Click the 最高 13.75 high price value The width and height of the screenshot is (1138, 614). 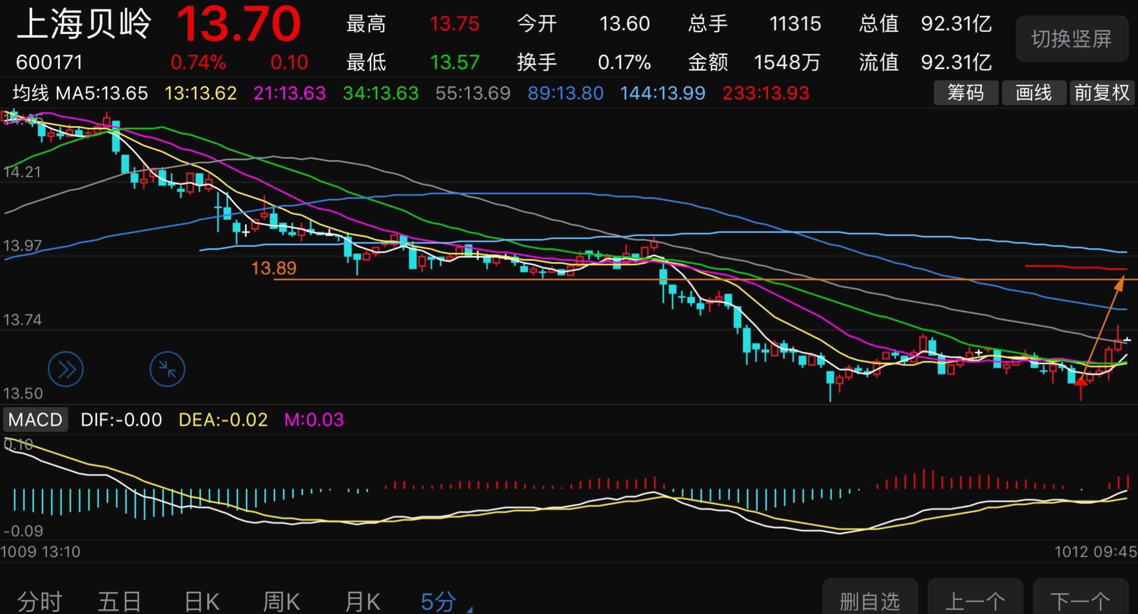(x=454, y=24)
